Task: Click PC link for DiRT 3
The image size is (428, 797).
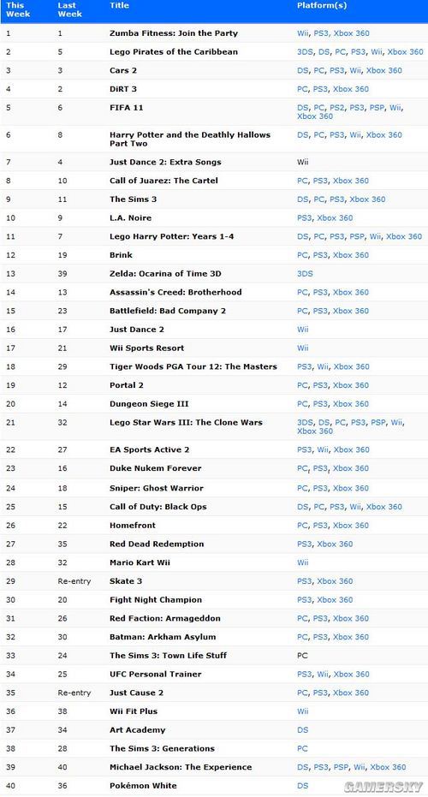Action: pos(302,89)
